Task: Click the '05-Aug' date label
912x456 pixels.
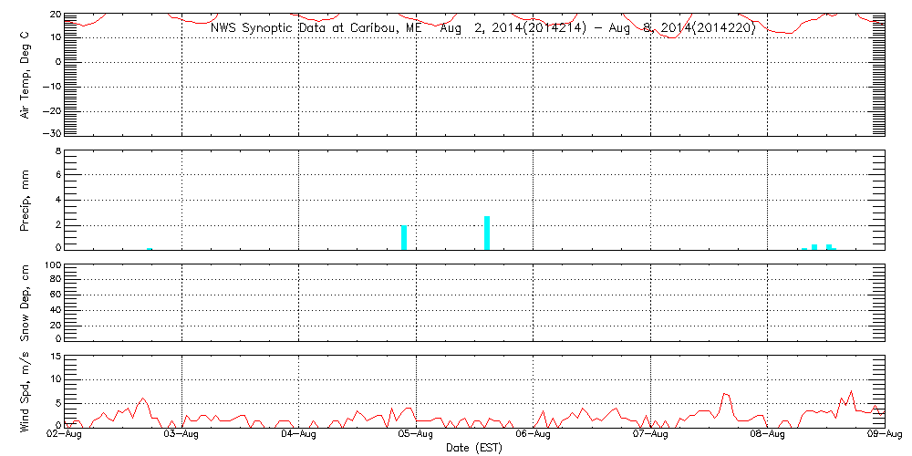Action: click(416, 435)
